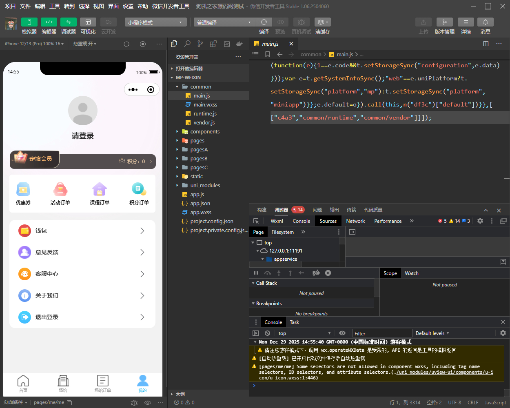This screenshot has width=510, height=408.
Task: Click the Step Over icon in debugger
Action: [x=268, y=273]
